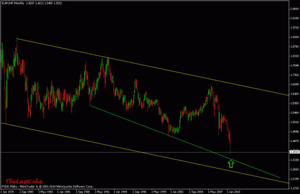Viewport: 300px width, 194px height.
Task: Select the 1.2660 price axis label
Action: click(294, 169)
